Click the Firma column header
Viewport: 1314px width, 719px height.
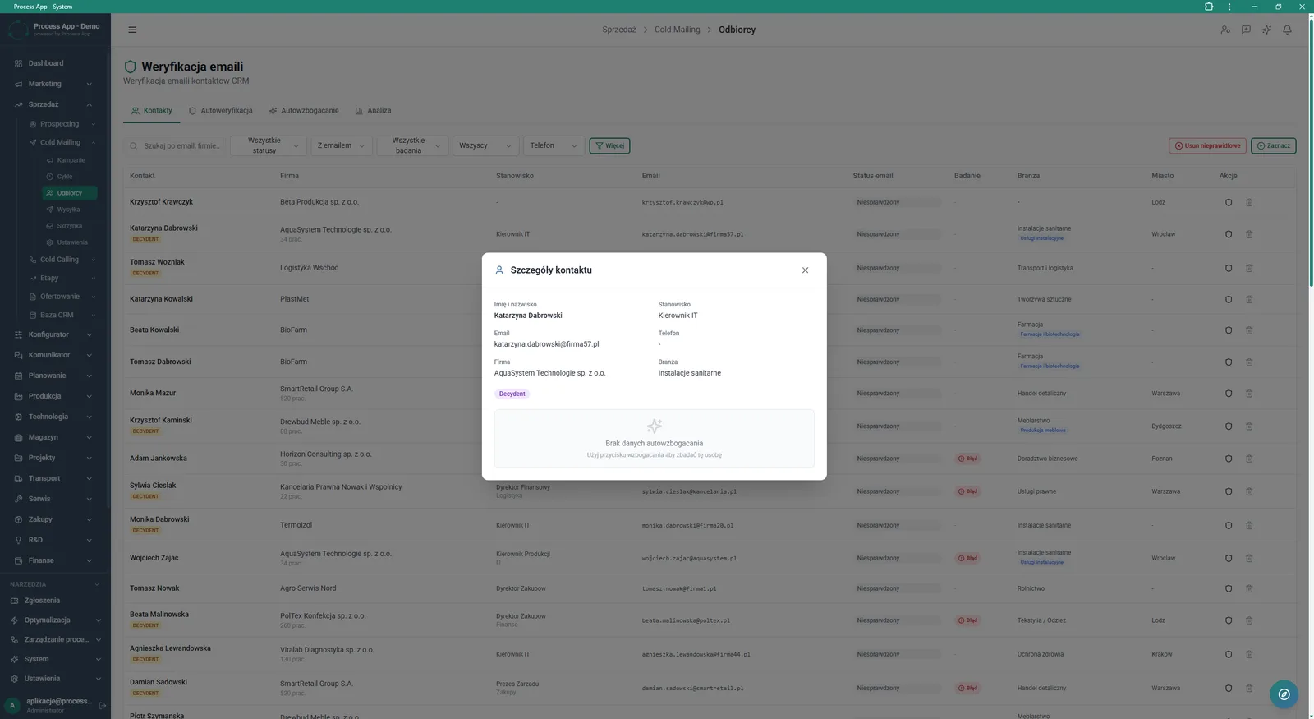click(x=289, y=176)
